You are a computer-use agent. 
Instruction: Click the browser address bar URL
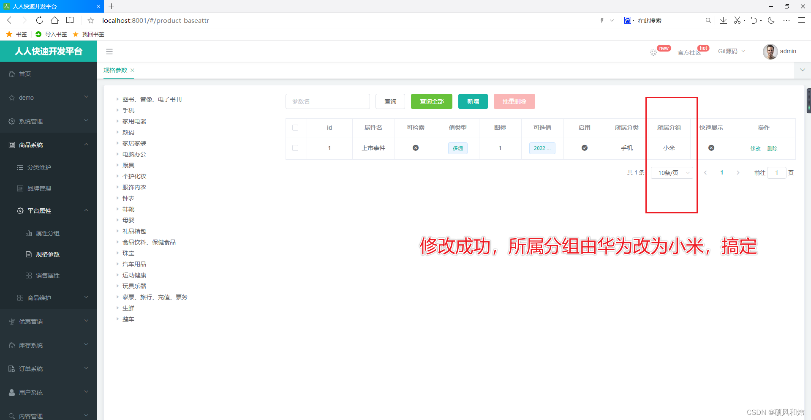click(155, 20)
